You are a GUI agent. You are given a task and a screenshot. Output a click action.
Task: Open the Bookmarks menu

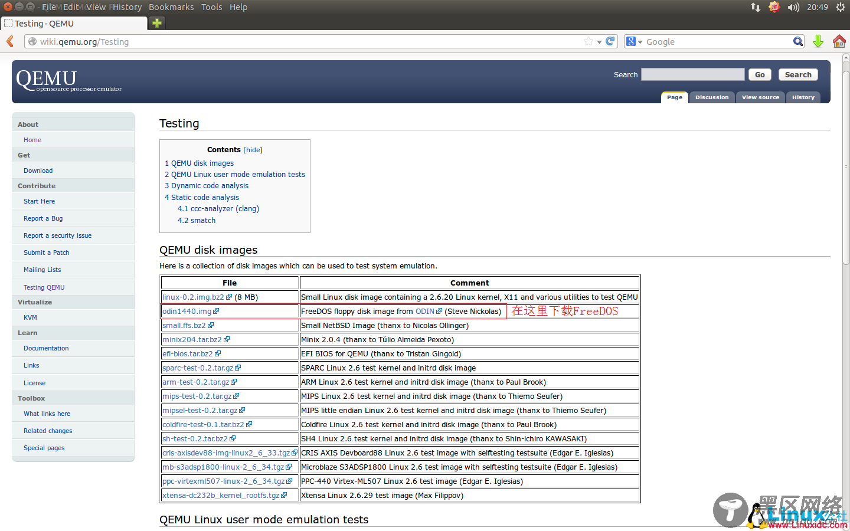click(171, 7)
